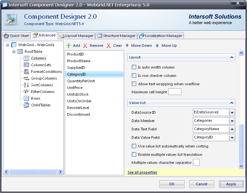Click the properties panel scroll up arrow
The width and height of the screenshot is (247, 193).
coord(241,53)
